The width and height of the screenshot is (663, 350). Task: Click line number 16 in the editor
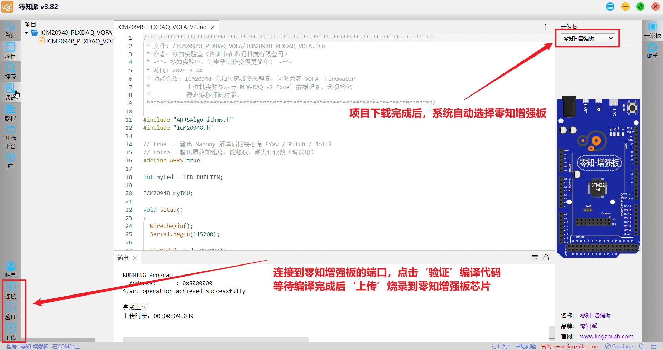tap(129, 161)
